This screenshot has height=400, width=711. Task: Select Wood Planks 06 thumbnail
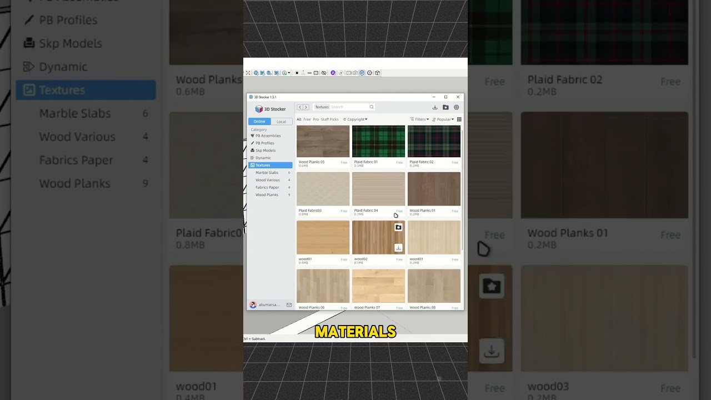[x=323, y=286]
